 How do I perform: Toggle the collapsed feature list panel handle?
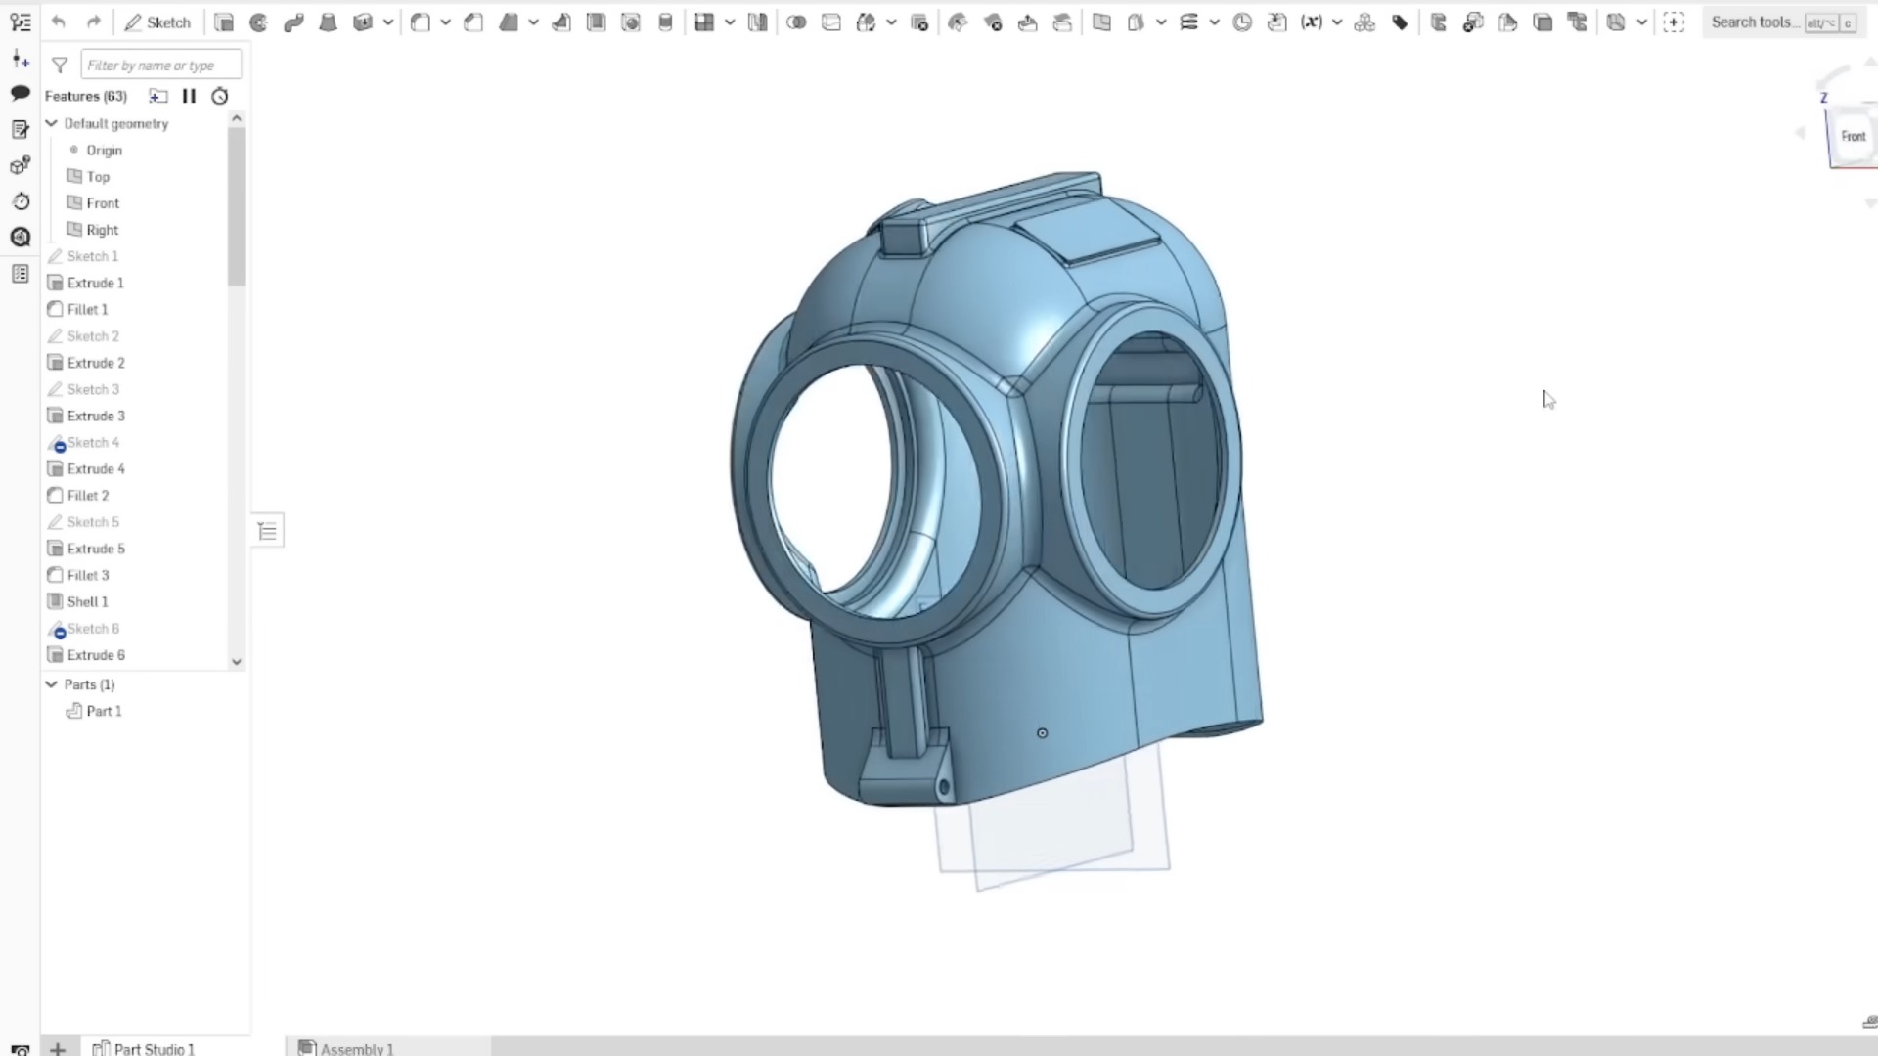(267, 531)
